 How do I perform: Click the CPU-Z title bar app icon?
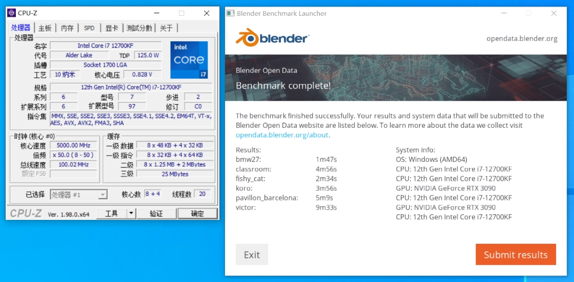point(12,13)
